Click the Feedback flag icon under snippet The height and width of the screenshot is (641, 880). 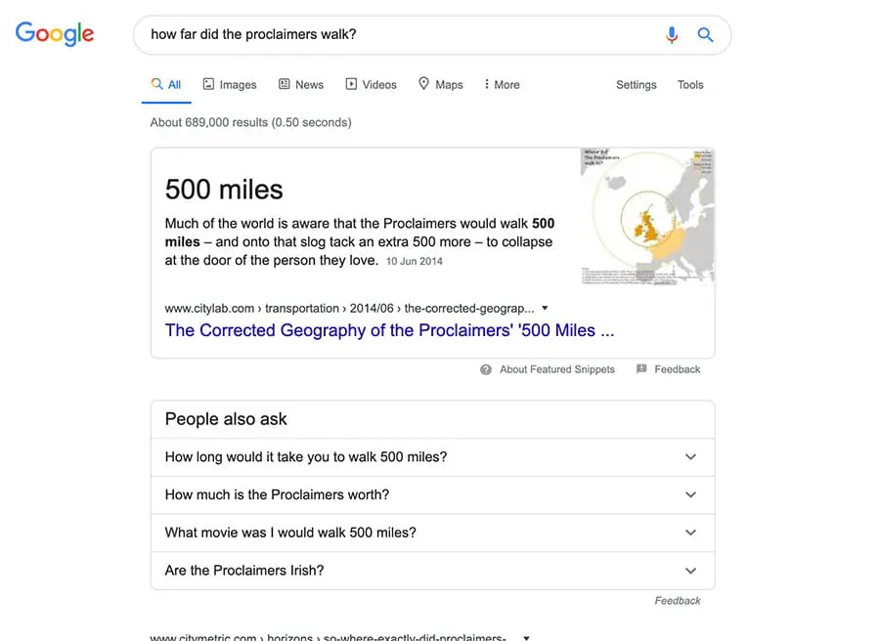[x=641, y=369]
